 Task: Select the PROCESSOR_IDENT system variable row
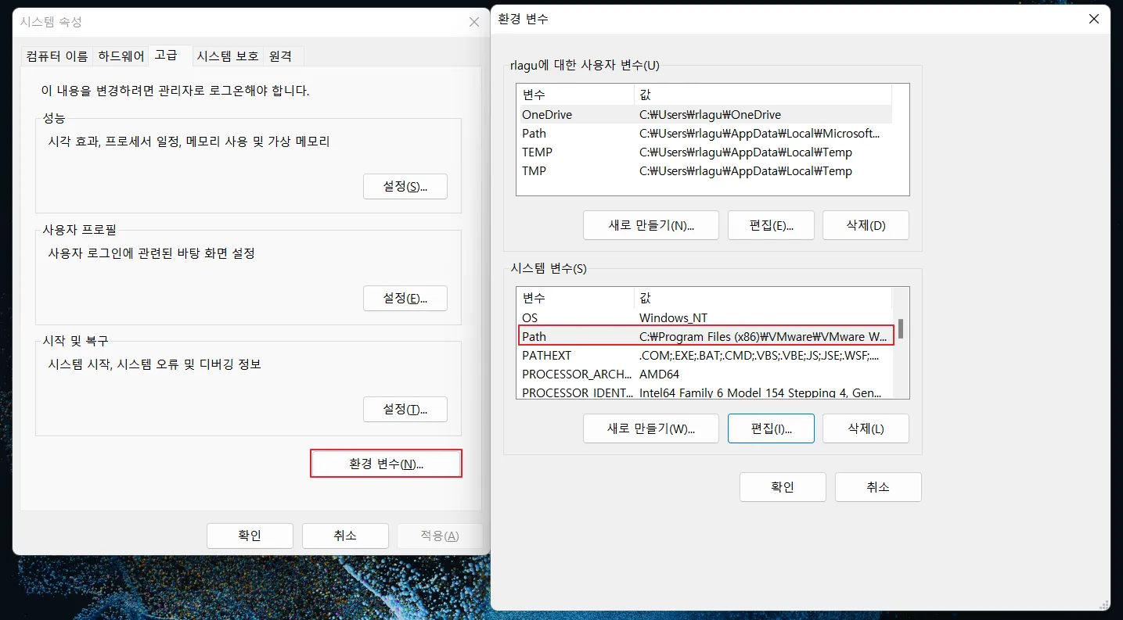(x=704, y=392)
